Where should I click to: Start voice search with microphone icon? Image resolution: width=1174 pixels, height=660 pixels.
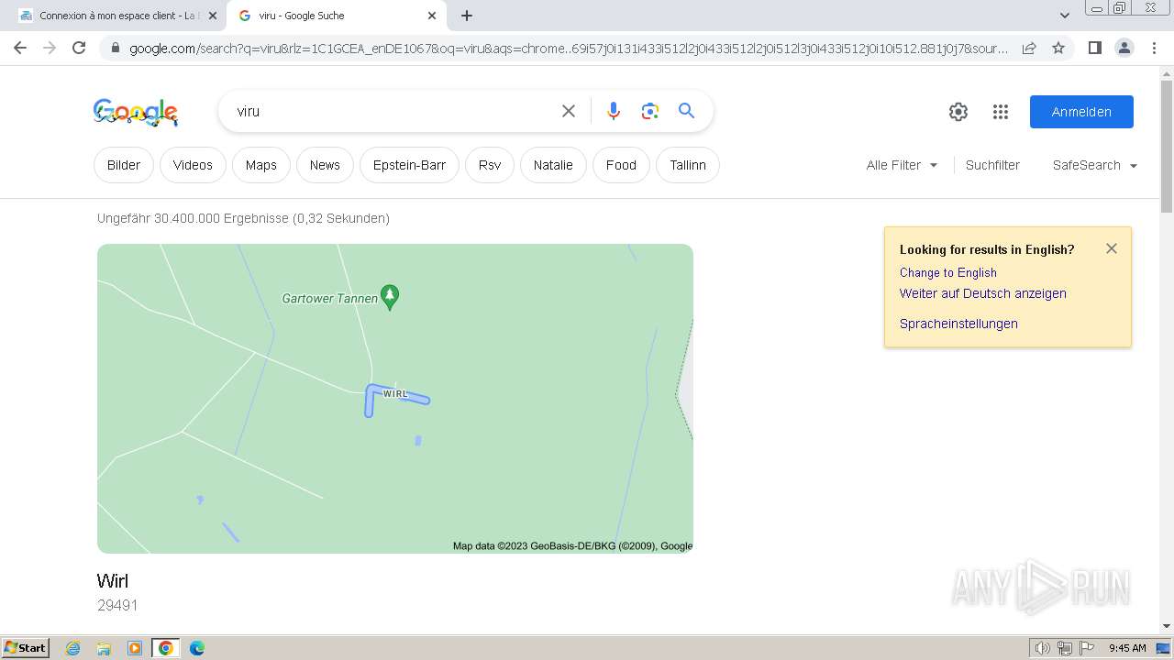coord(614,111)
